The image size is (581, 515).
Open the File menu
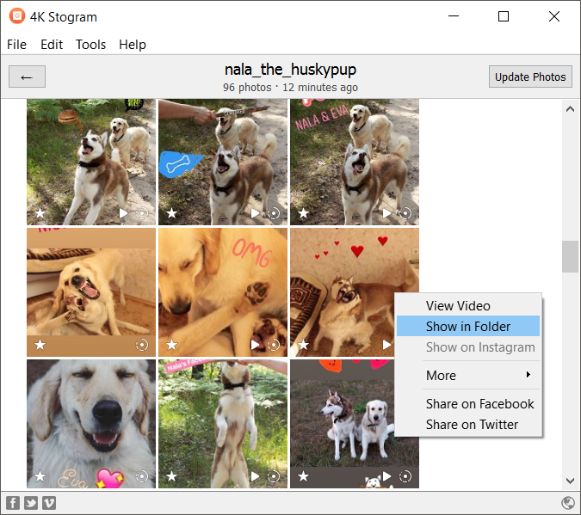pyautogui.click(x=16, y=45)
